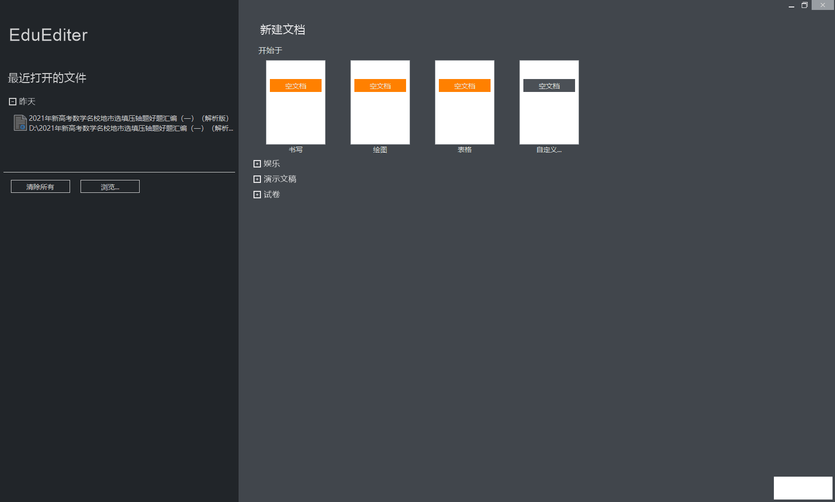The image size is (835, 502).
Task: Collapse the 昨天 recent files group
Action: click(13, 101)
